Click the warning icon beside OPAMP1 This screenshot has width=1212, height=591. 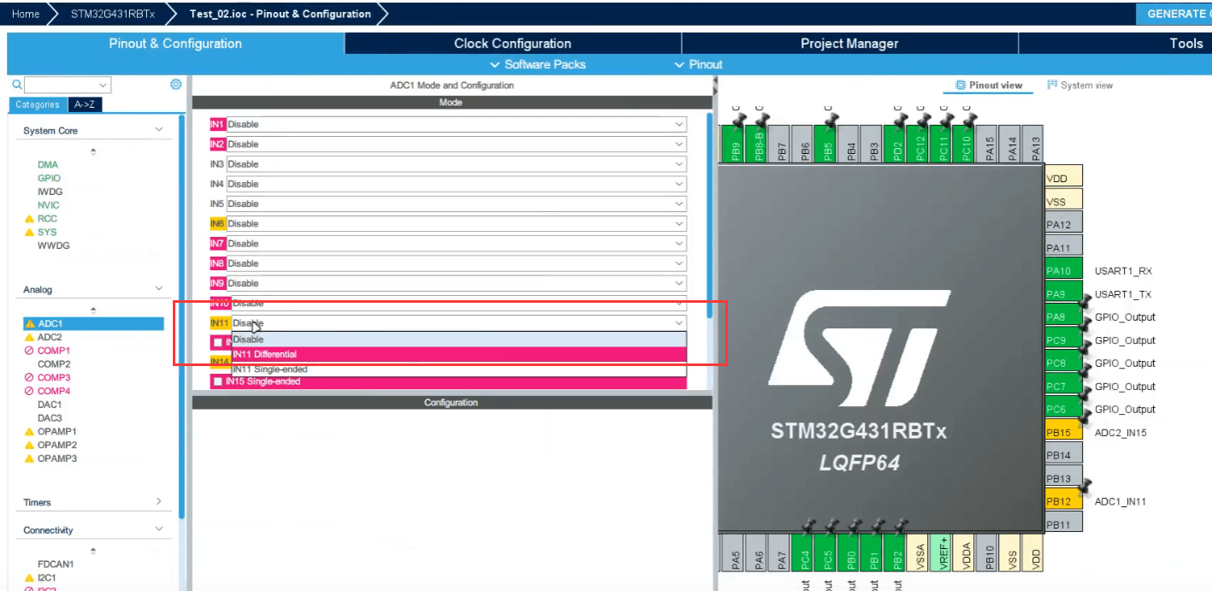[30, 432]
